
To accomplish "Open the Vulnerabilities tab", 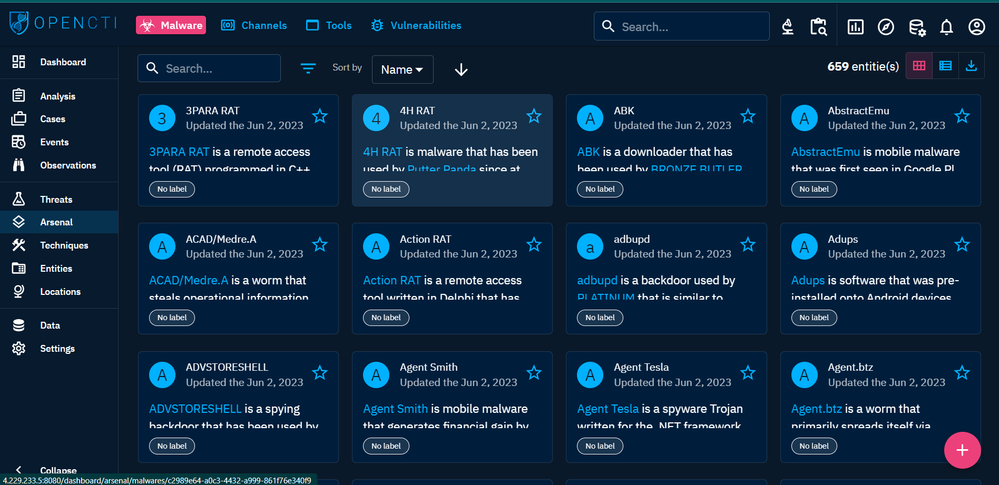I will click(x=416, y=25).
